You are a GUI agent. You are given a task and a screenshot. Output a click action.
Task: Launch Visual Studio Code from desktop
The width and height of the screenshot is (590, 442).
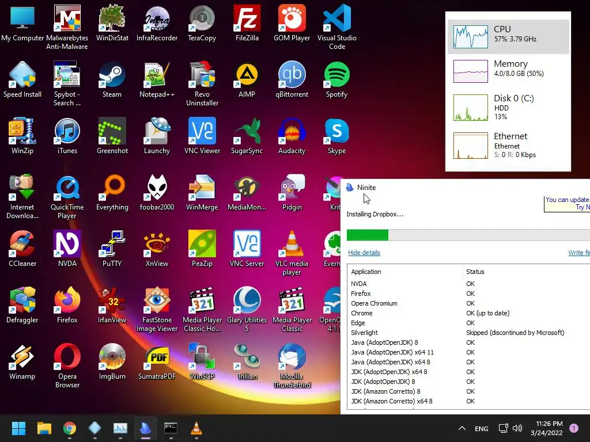336,26
